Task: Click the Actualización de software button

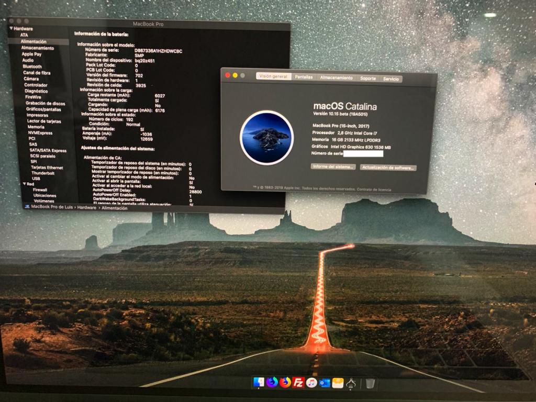Action: point(388,167)
